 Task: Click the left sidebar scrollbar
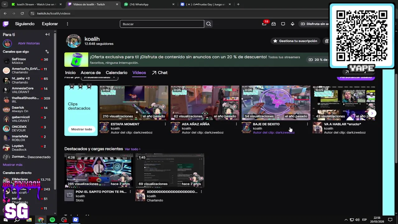[x=55, y=110]
